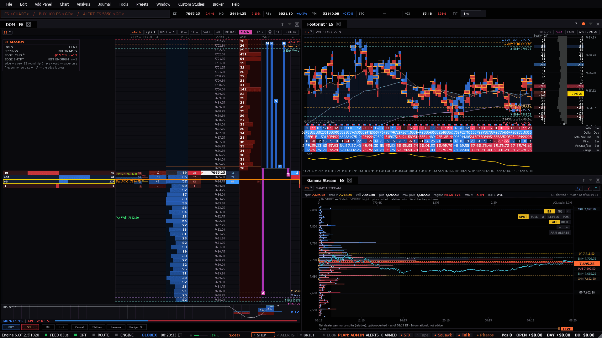602x338 pixels.
Task: Close the Footprint · ES tab
Action: coord(338,24)
